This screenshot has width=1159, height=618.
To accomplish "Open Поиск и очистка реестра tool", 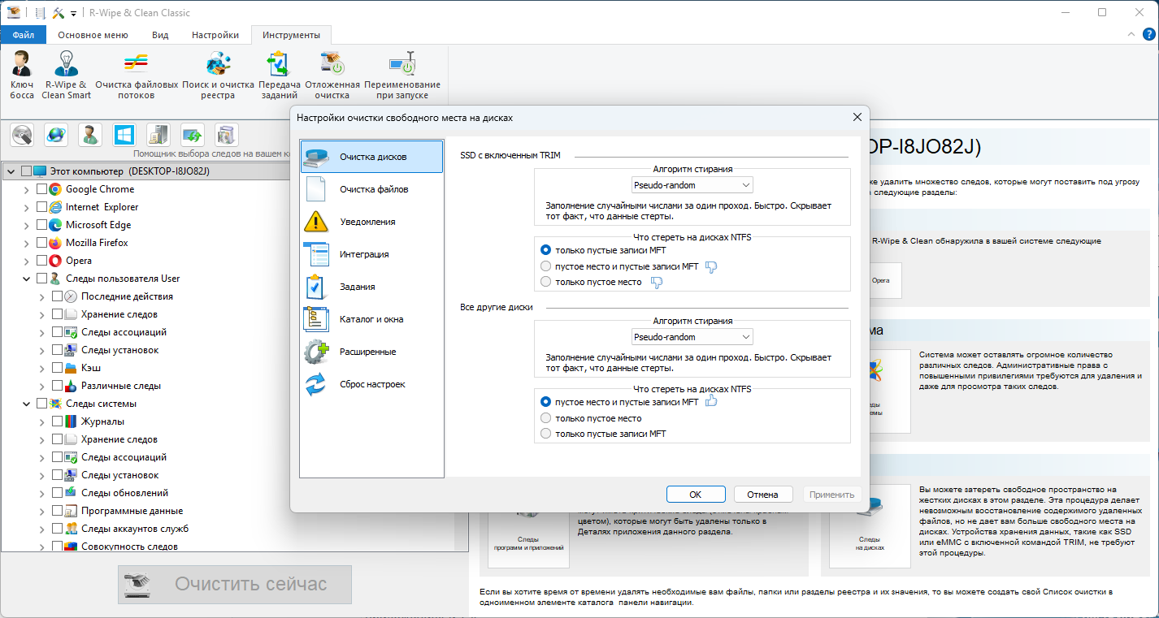I will tap(218, 65).
